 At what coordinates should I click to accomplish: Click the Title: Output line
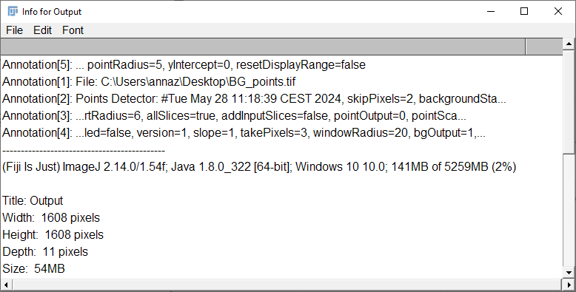click(x=33, y=200)
